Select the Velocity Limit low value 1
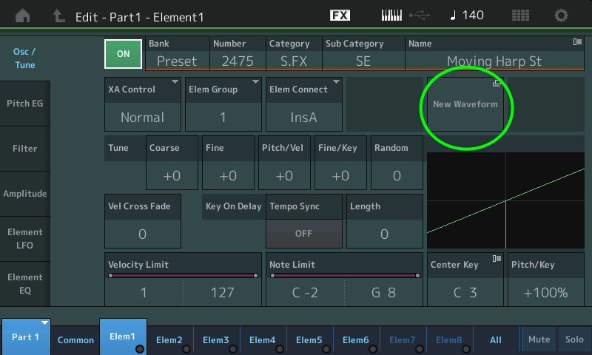This screenshot has height=355, width=592. coord(144,292)
